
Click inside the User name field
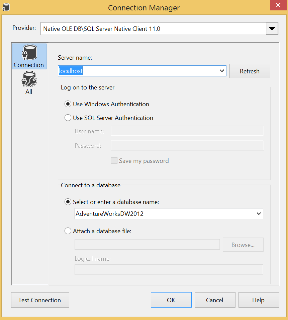coord(187,131)
